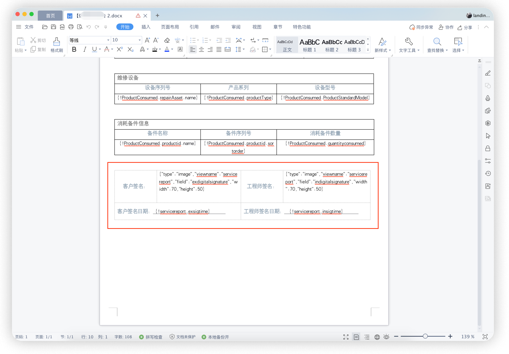Click the Save icon in quick toolbar
This screenshot has width=509, height=354.
coord(53,27)
